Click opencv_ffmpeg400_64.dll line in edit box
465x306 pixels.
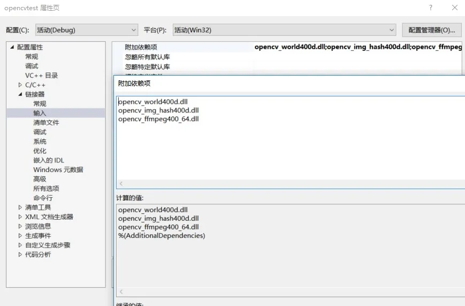click(x=158, y=119)
